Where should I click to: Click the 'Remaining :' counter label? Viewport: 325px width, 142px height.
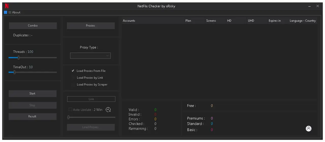(138, 129)
